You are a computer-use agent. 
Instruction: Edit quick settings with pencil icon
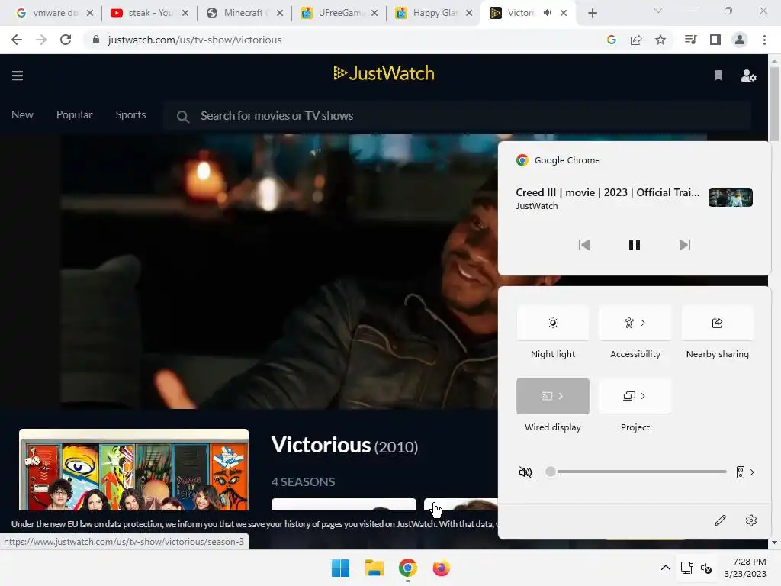click(x=720, y=520)
